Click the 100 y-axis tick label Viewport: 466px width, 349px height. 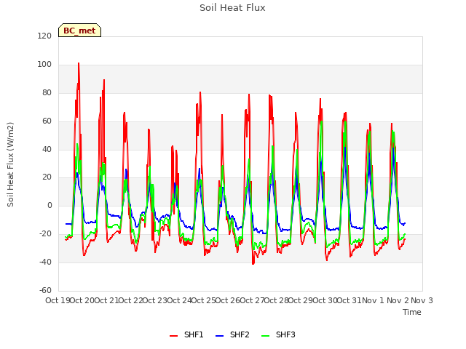pos(44,65)
